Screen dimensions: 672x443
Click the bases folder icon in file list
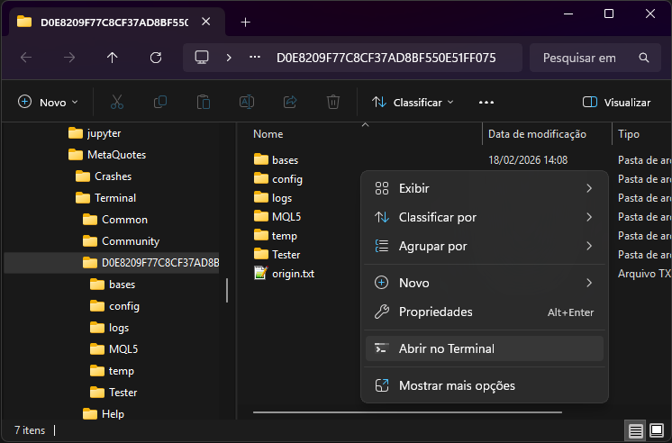tap(260, 159)
